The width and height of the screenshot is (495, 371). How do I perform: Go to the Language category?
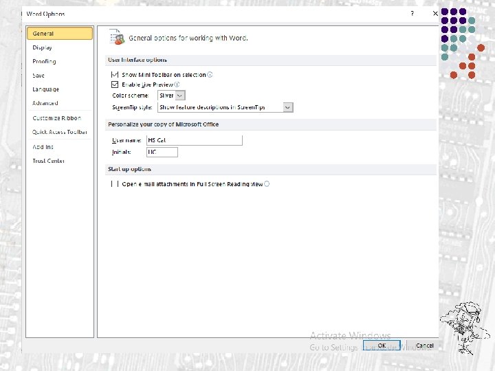pyautogui.click(x=46, y=89)
